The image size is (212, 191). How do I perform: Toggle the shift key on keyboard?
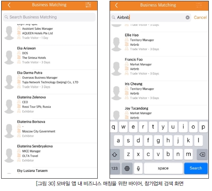pos(115,154)
